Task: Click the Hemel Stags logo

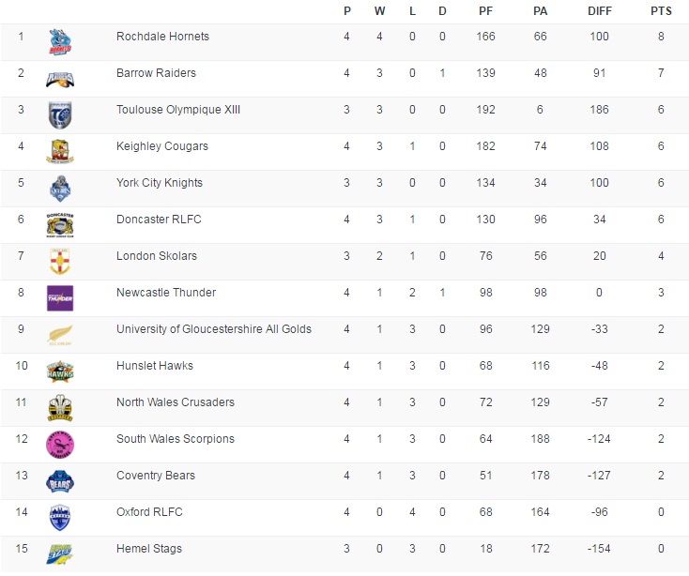Action: 60,553
